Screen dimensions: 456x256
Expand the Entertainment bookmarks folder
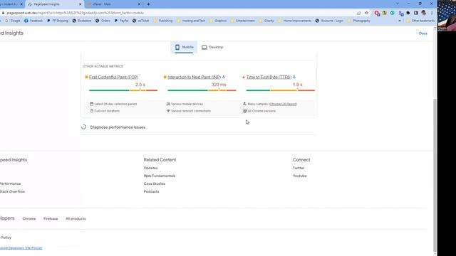pyautogui.click(x=242, y=21)
